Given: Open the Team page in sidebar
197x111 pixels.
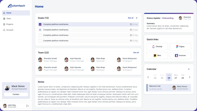Looking at the screenshot, I should tap(8, 18).
